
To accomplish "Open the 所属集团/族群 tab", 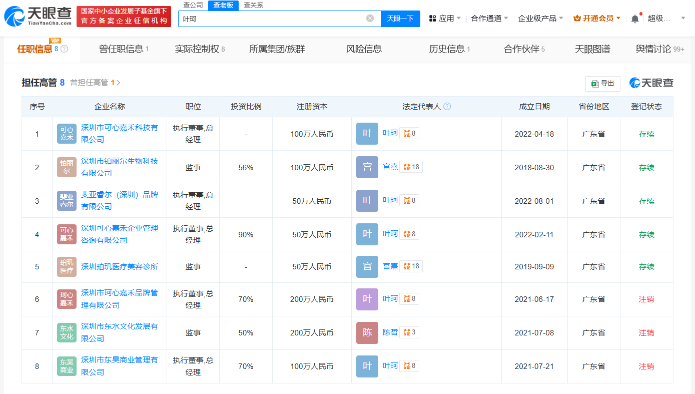I will point(277,49).
